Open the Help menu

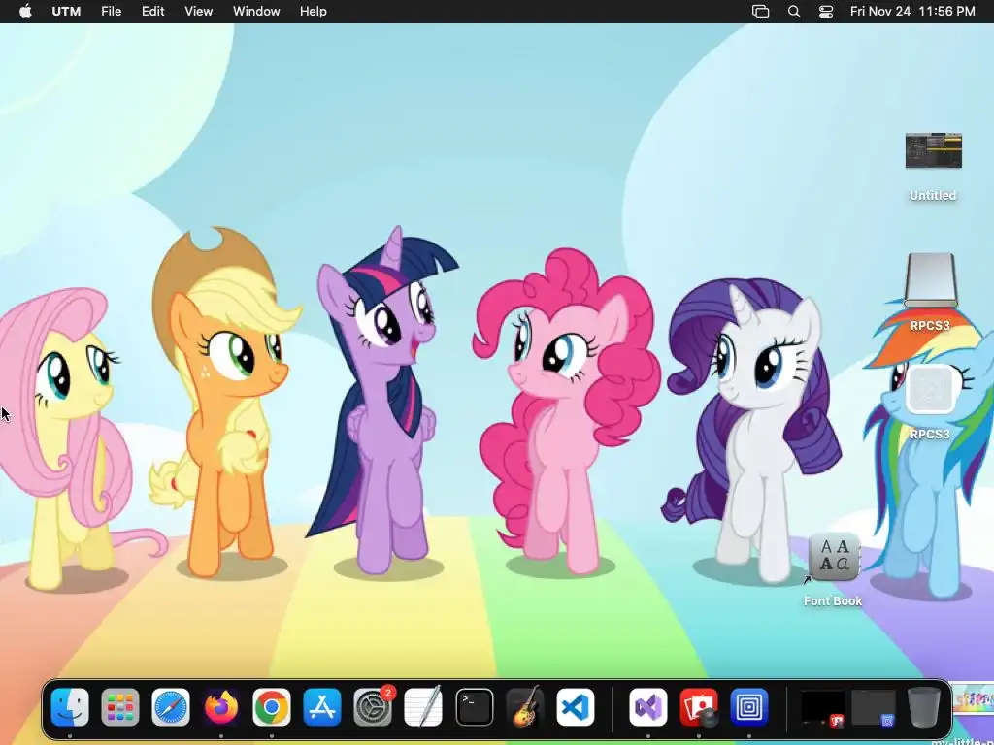pyautogui.click(x=314, y=12)
